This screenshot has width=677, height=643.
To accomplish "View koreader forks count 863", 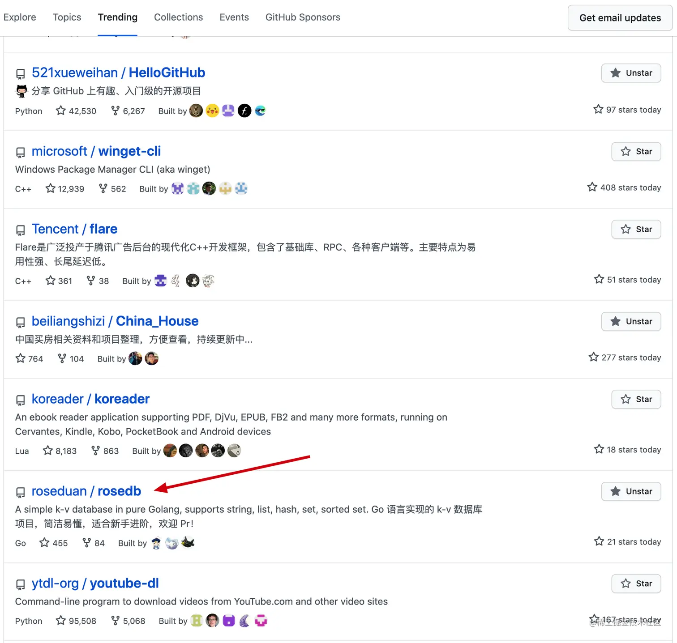I will 105,451.
